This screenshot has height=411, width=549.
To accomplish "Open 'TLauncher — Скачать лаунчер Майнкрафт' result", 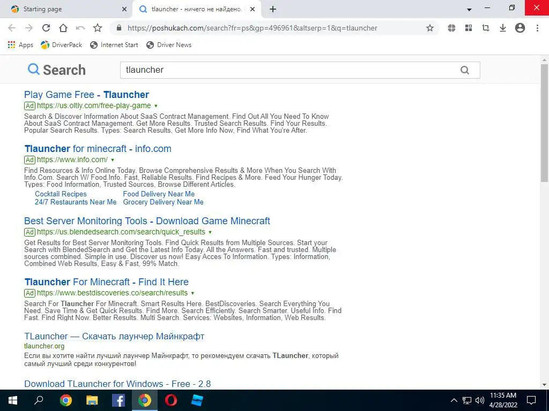I will [x=114, y=336].
